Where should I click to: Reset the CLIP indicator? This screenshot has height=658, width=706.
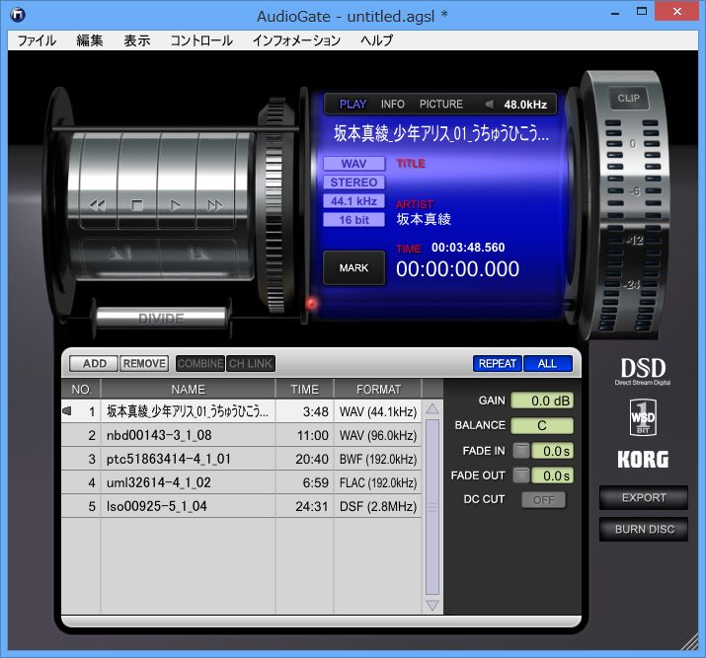[x=629, y=99]
